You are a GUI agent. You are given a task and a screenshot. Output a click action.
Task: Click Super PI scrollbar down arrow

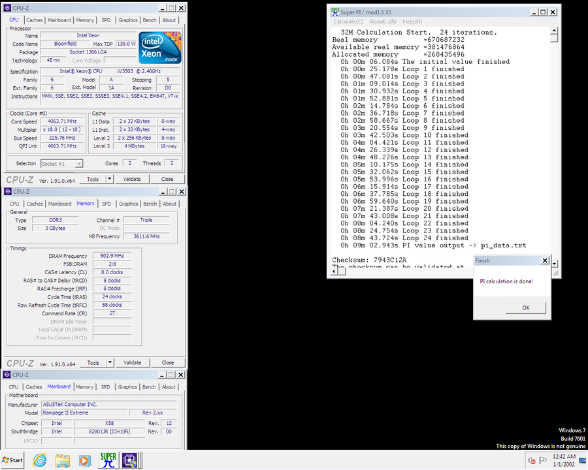[x=554, y=263]
